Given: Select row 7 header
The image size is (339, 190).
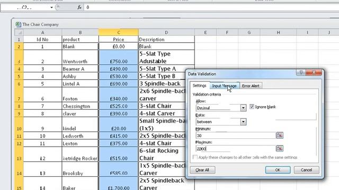Looking at the screenshot, I should point(19,95).
